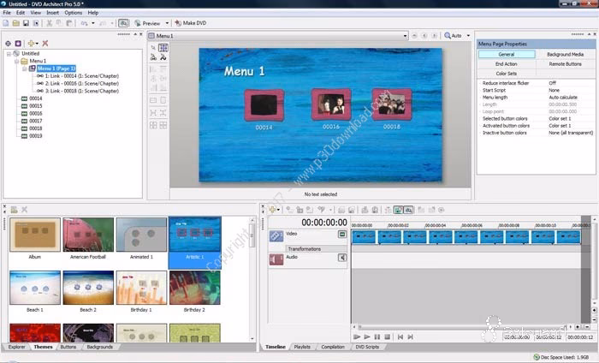Switch to the Playlists tab
This screenshot has height=363, width=599.
(302, 347)
